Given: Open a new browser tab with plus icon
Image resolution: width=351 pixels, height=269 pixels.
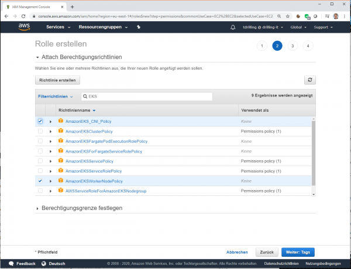Looking at the screenshot, I should 72,7.
